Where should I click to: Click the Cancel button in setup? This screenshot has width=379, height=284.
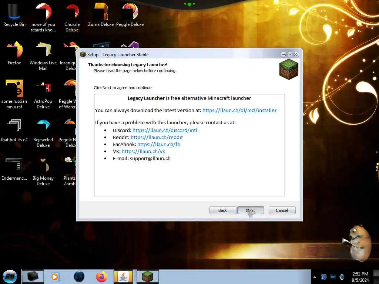pyautogui.click(x=282, y=210)
